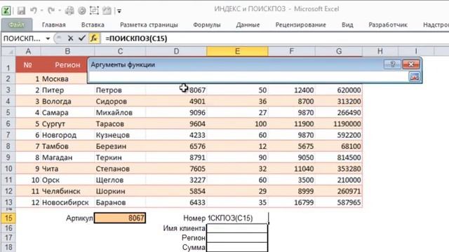Confirm formula entry with the checkmark icon
Image resolution: width=449 pixels, height=252 pixels.
pyautogui.click(x=82, y=38)
